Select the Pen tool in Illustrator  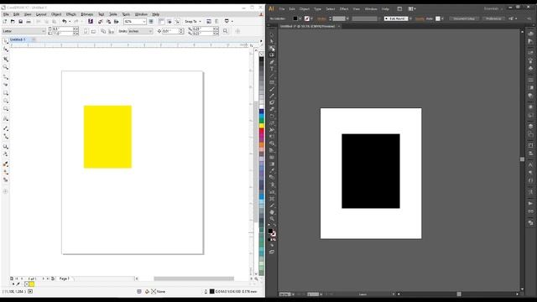(x=272, y=62)
